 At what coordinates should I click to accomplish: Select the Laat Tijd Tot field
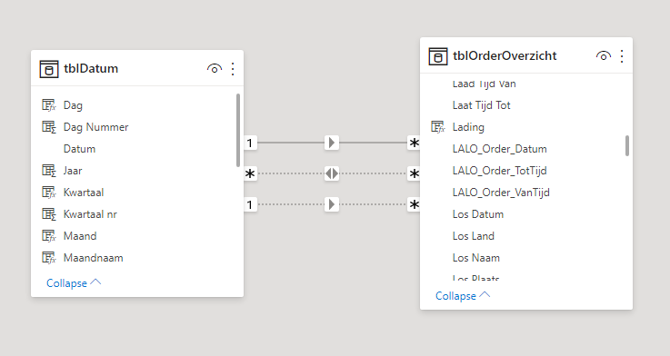[482, 105]
